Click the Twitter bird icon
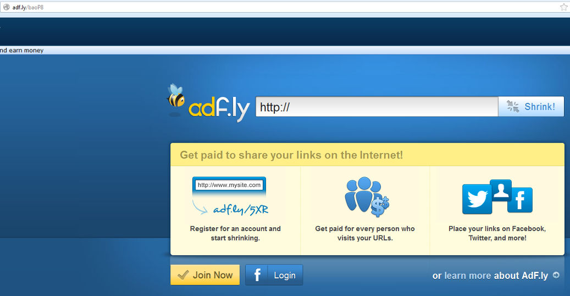 pyautogui.click(x=477, y=199)
